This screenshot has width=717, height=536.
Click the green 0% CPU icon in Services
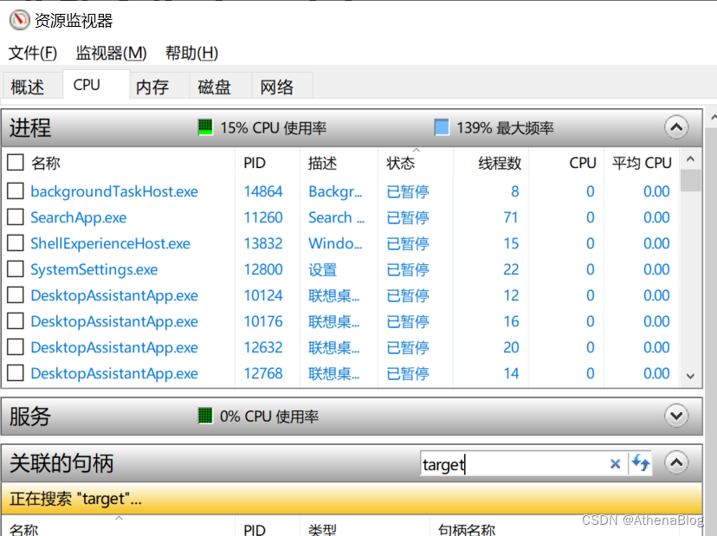click(205, 416)
